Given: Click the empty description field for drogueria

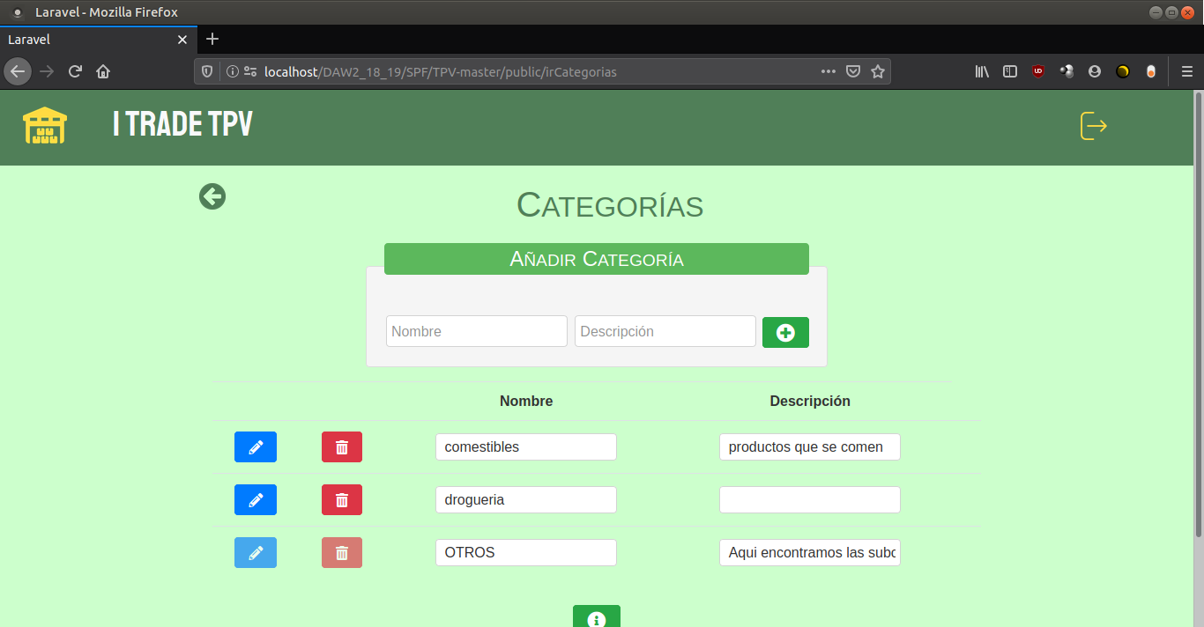Looking at the screenshot, I should (809, 500).
